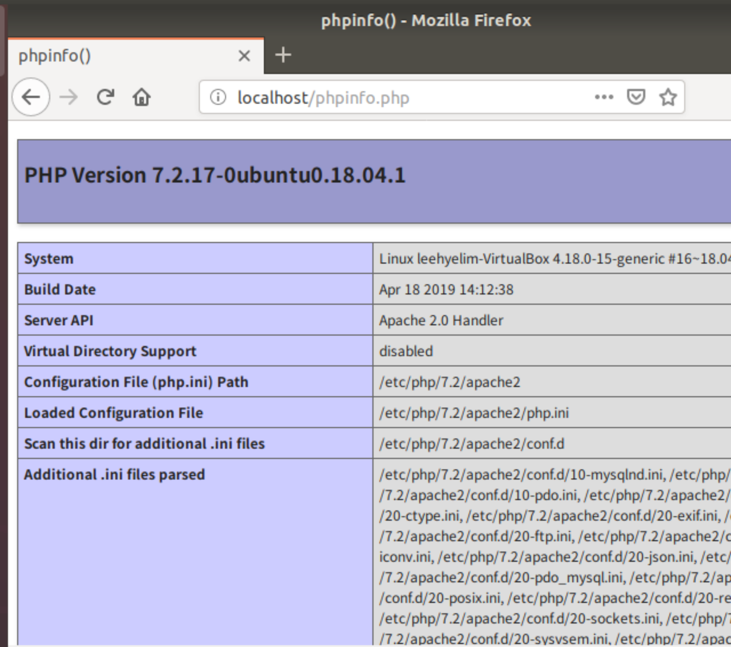Click the Build Date label

pyautogui.click(x=60, y=290)
